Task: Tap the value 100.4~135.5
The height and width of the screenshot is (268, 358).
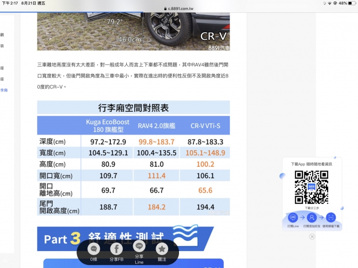Action: click(157, 153)
